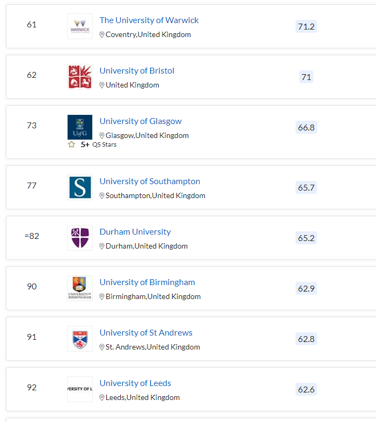
Task: Click the University of Southampton S logo
Action: pyautogui.click(x=80, y=187)
